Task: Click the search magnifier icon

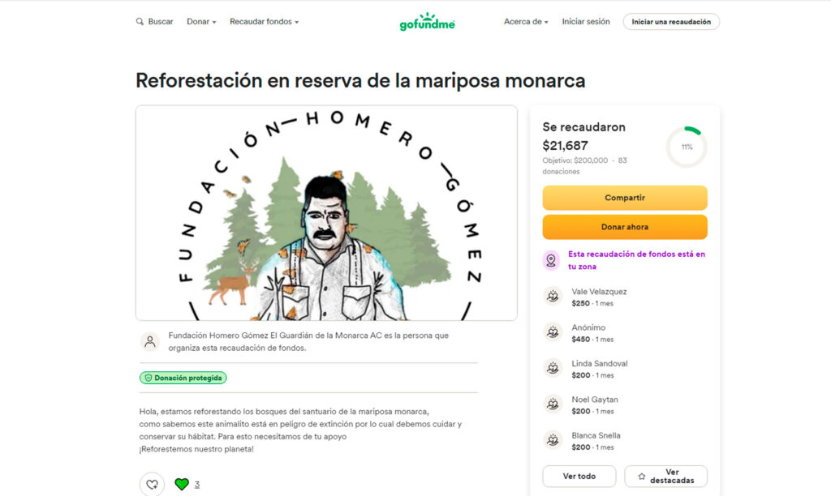Action: pyautogui.click(x=140, y=22)
